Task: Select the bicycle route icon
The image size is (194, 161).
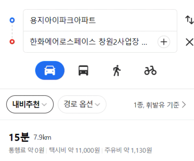Action: point(150,70)
